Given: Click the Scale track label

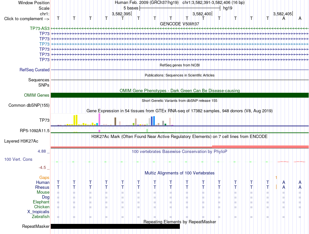Looking at the screenshot, I should coord(44,8).
